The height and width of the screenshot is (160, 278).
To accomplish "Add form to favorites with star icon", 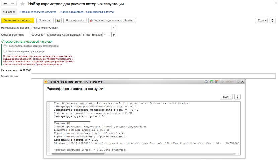I will tap(22, 4).
